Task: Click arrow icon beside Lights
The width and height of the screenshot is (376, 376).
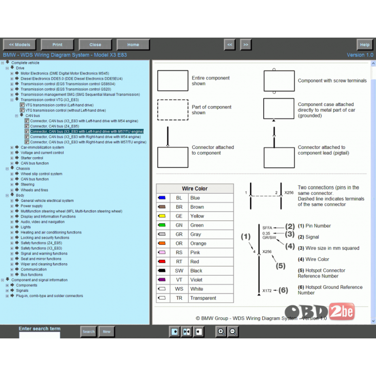Action: (17, 227)
